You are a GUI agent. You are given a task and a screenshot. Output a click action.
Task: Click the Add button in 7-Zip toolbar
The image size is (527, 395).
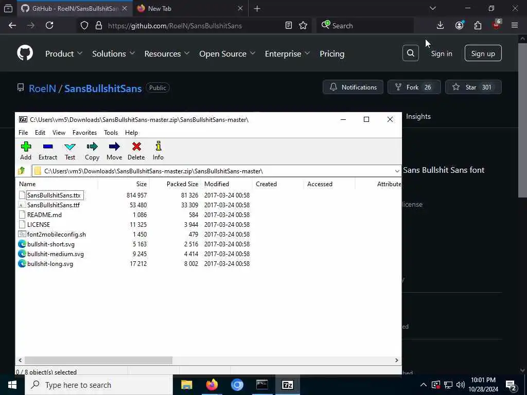click(26, 151)
